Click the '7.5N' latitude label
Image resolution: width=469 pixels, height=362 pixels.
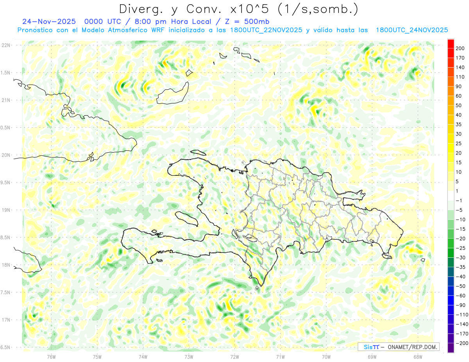click(6, 292)
